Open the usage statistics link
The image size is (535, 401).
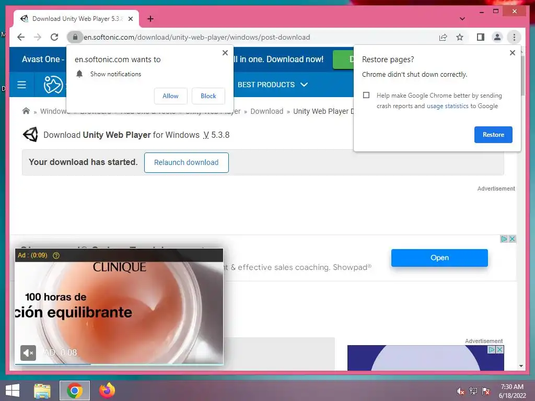point(447,106)
